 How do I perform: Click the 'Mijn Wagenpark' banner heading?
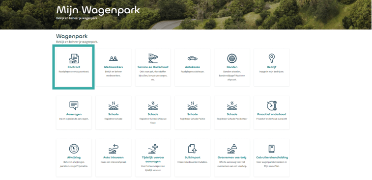[x=98, y=10]
